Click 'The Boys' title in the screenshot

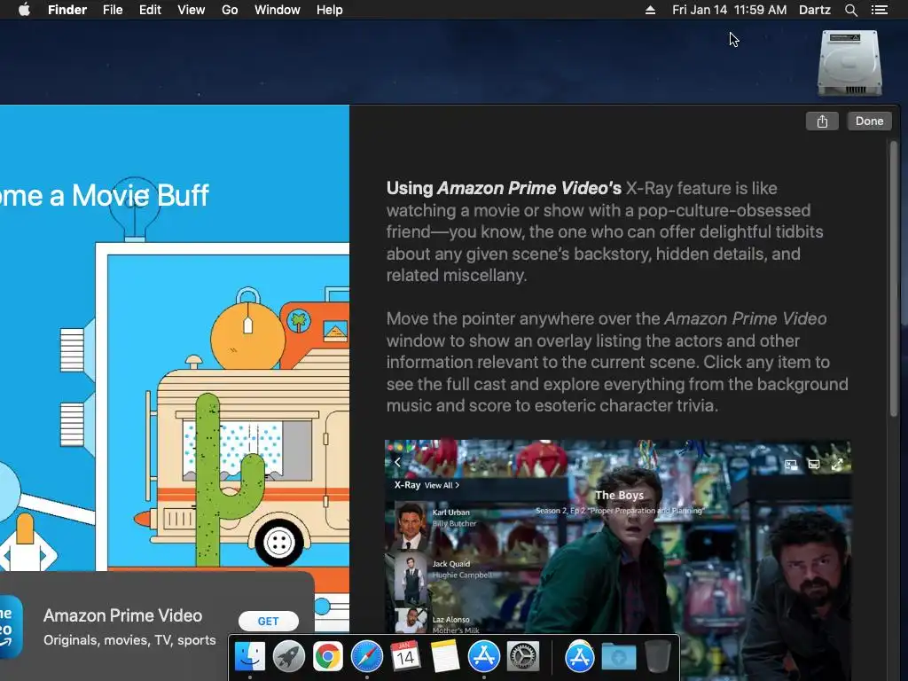619,495
